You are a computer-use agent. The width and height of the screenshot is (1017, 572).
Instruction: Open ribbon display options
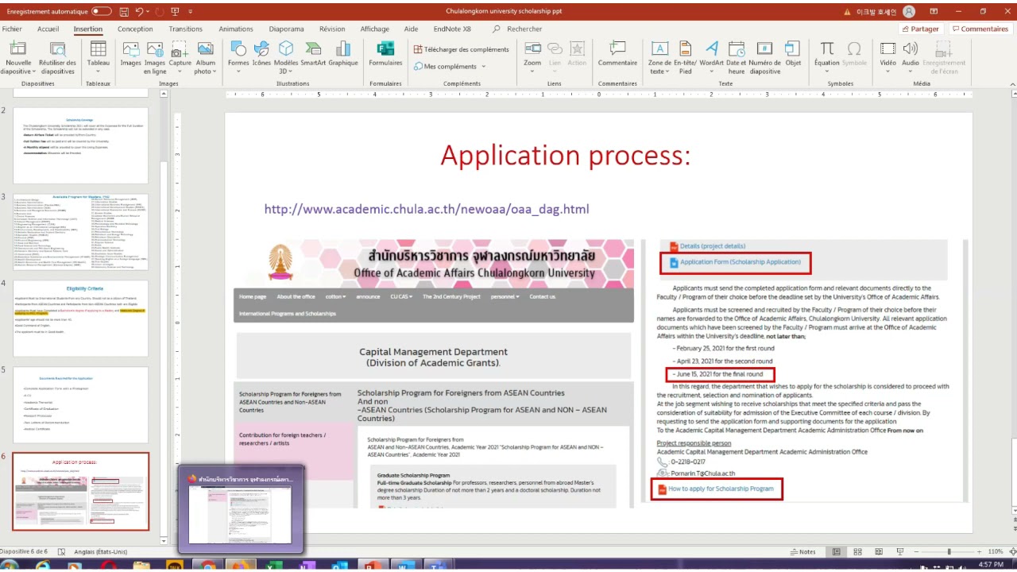935,12
